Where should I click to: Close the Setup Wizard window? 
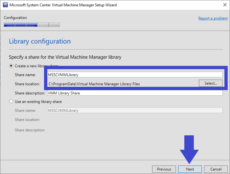click(x=225, y=5)
